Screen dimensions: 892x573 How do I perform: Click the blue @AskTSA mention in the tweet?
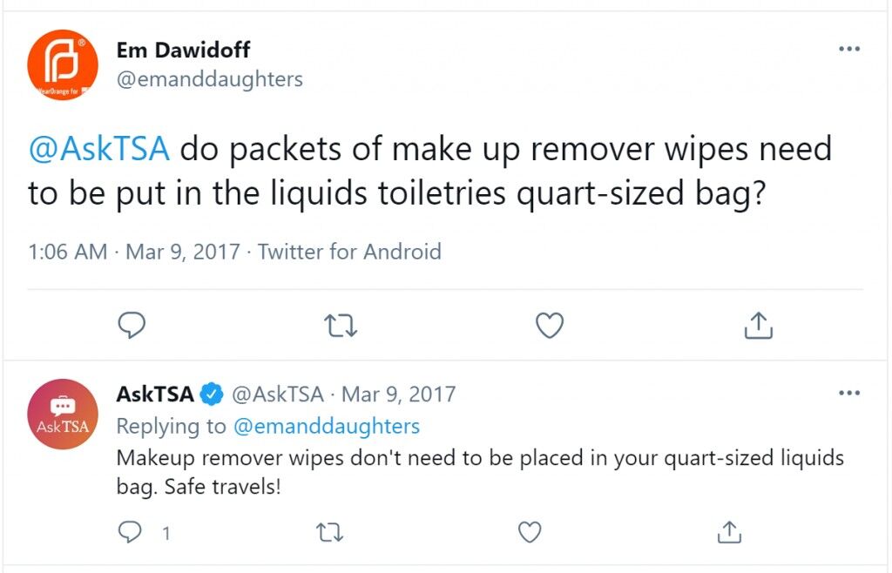click(x=99, y=150)
